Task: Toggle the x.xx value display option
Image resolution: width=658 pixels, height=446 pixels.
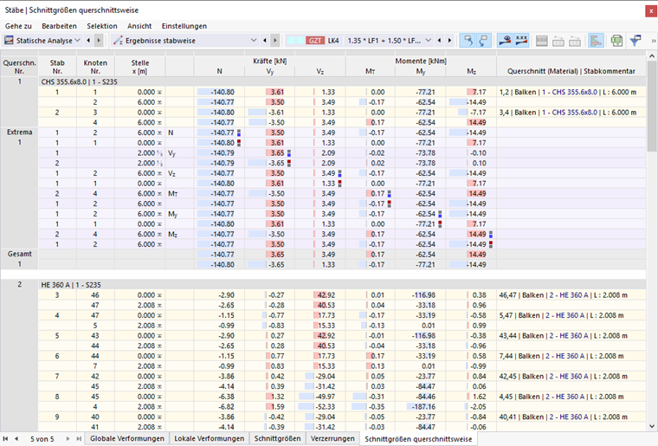Action: coord(521,41)
